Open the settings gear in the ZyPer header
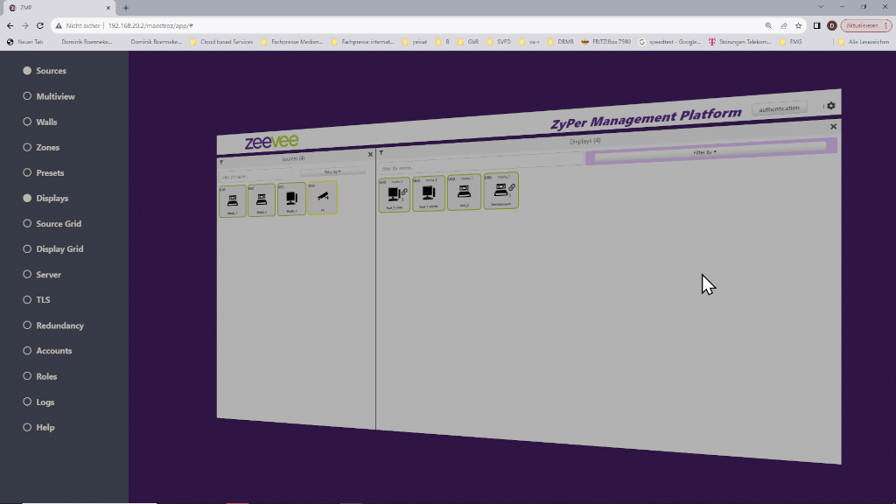The width and height of the screenshot is (896, 504). [831, 106]
